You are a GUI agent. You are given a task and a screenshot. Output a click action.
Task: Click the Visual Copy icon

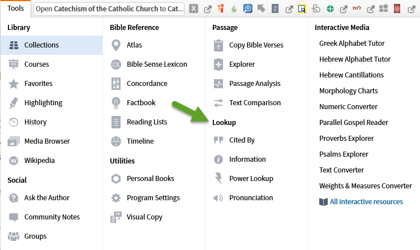116,217
